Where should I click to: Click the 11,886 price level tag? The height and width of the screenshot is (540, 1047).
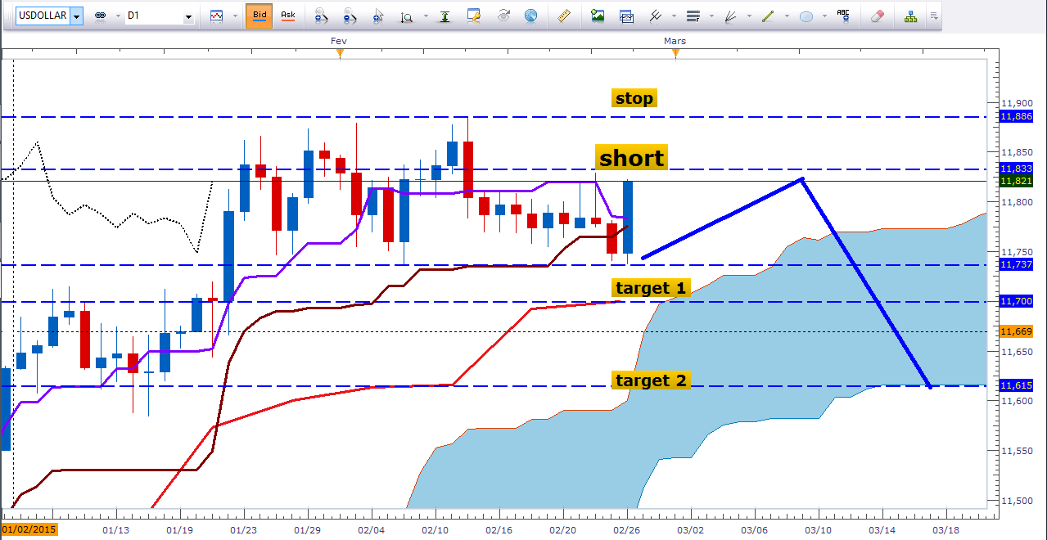[1016, 117]
